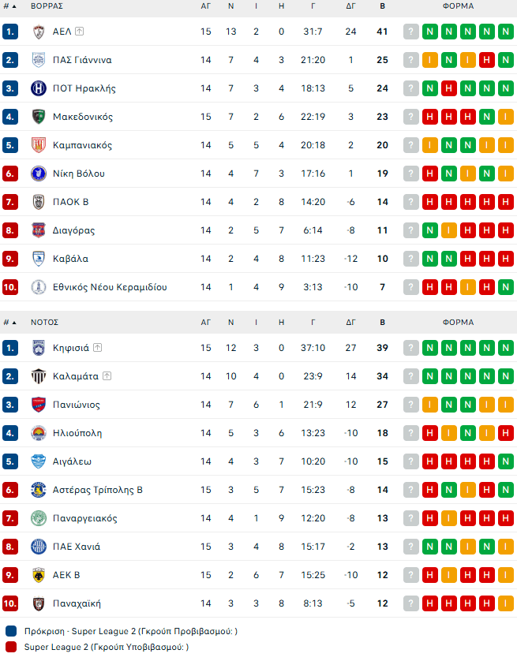Image resolution: width=517 pixels, height=661 pixels.
Task: Open the Πανιώνιος team link
Action: pos(76,405)
